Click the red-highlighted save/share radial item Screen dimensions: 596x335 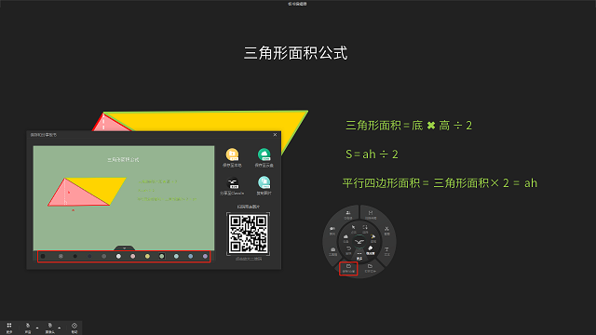[x=348, y=268]
